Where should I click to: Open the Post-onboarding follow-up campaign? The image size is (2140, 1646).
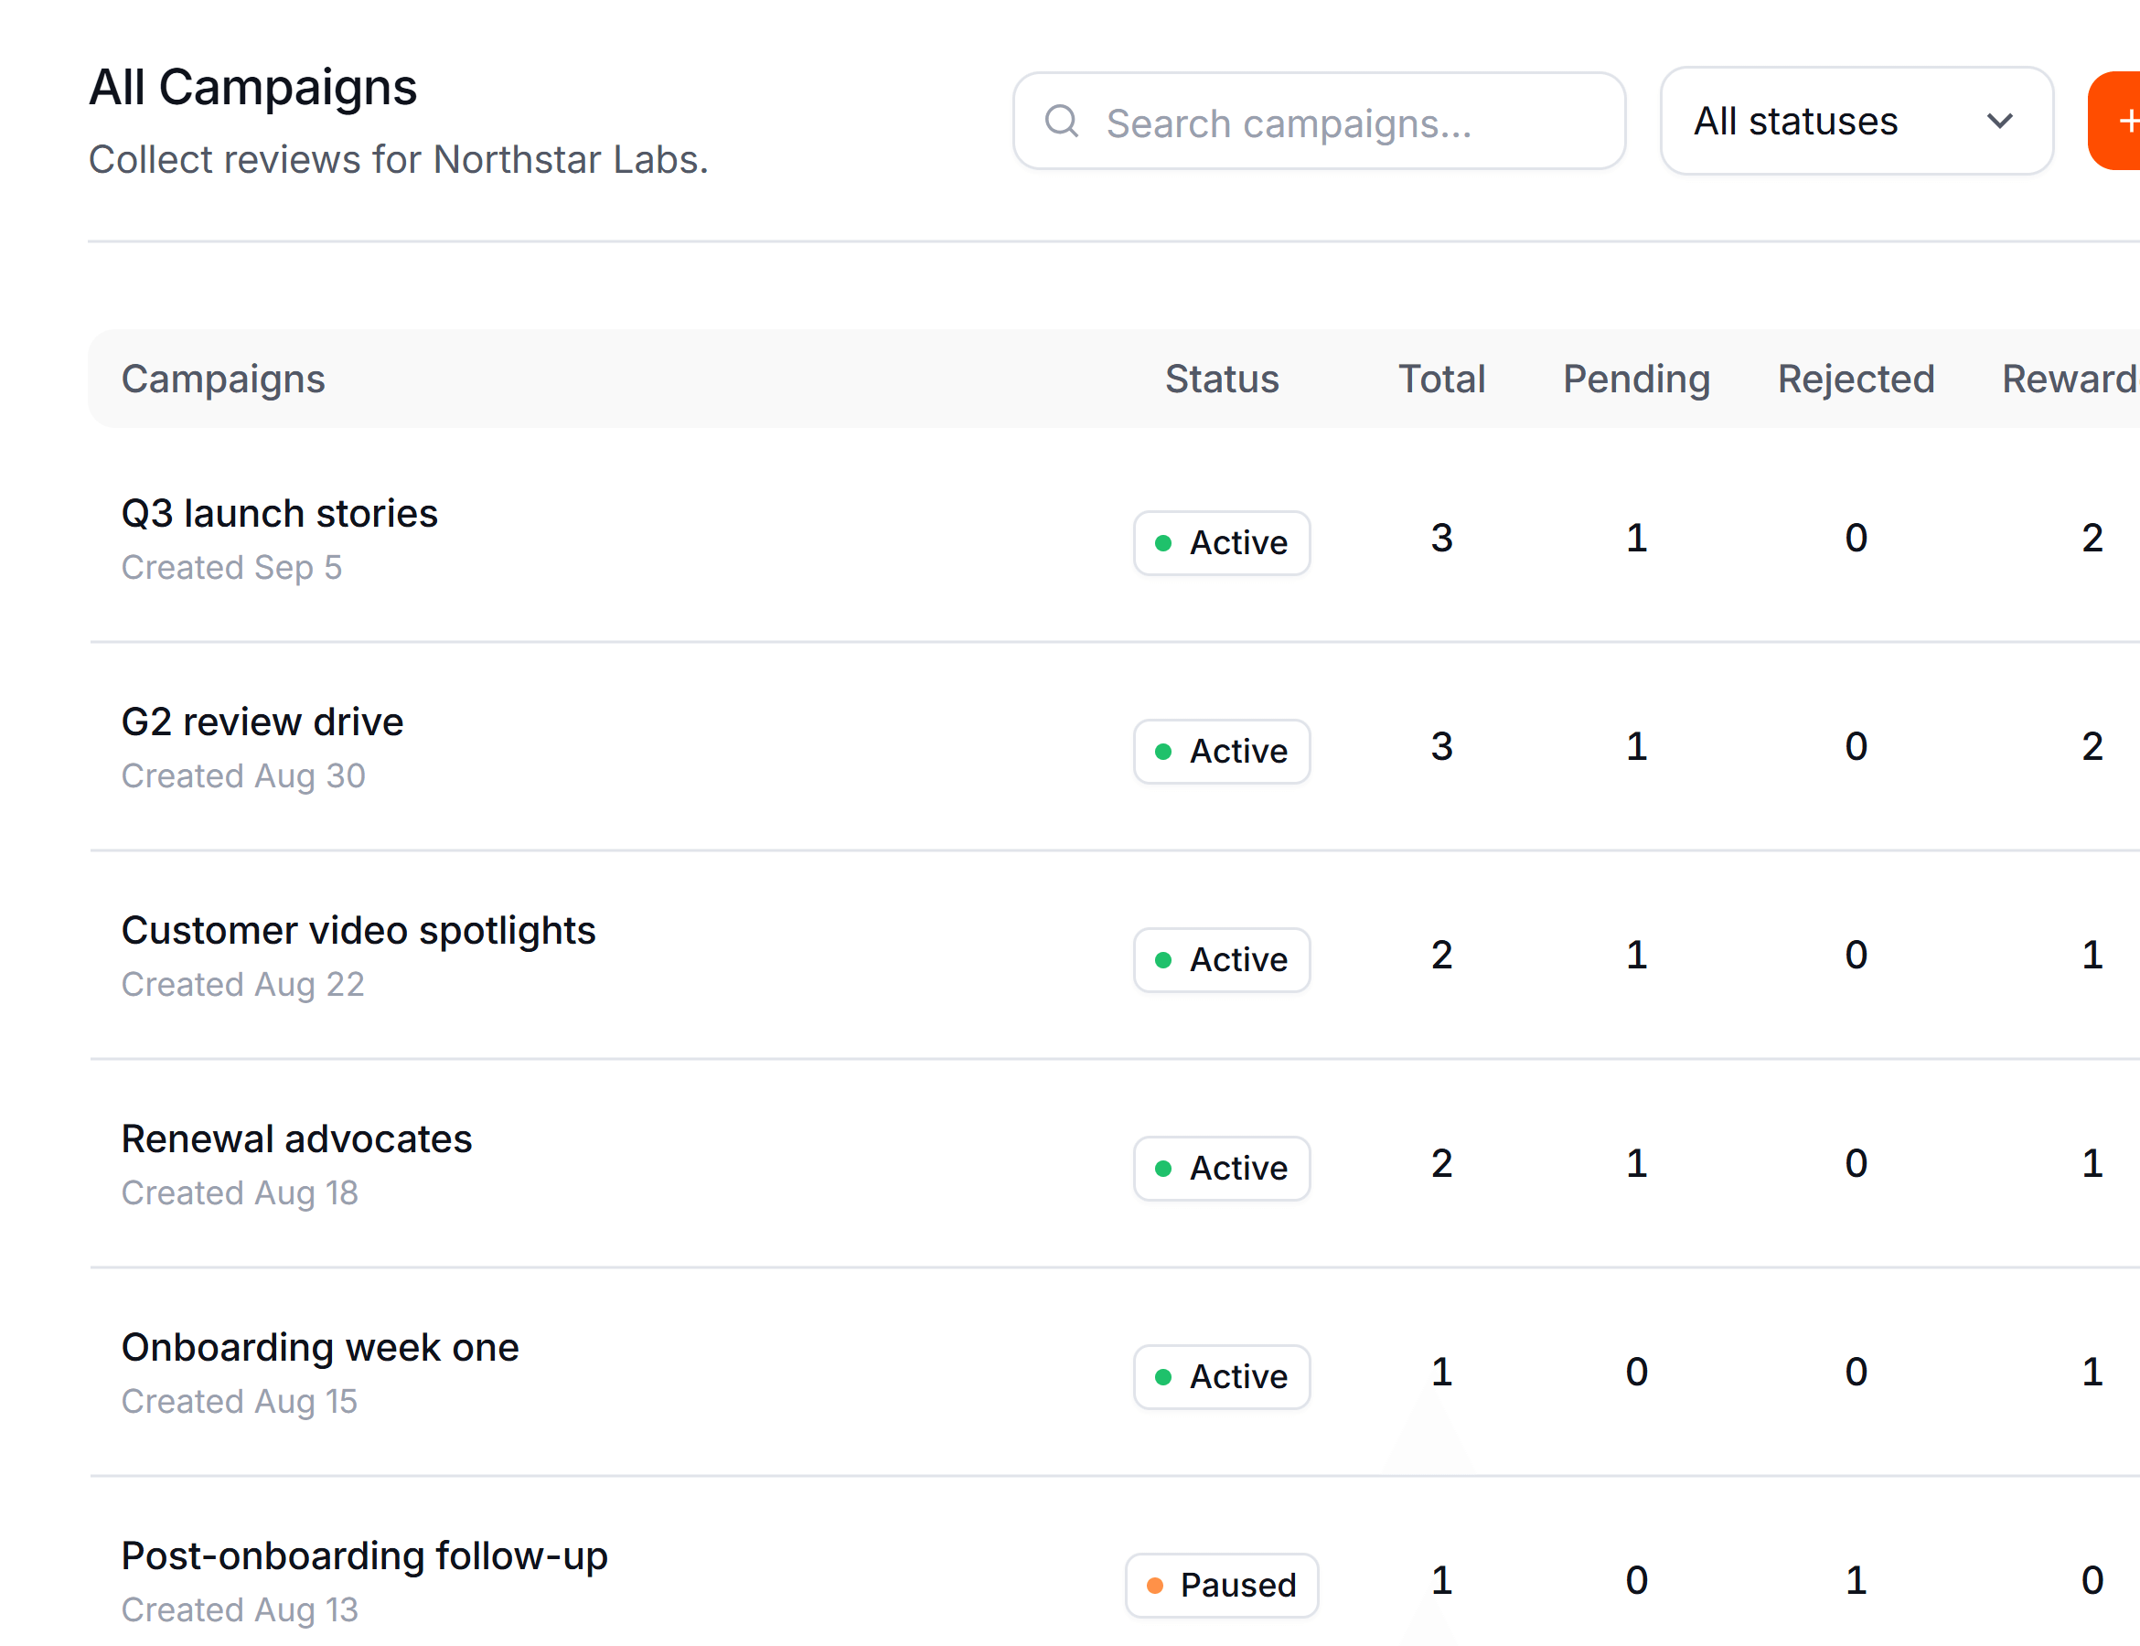click(x=364, y=1556)
